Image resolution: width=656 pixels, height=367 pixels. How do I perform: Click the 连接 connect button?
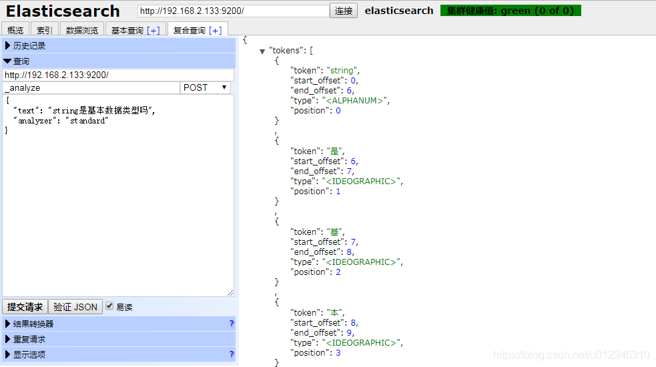click(344, 11)
